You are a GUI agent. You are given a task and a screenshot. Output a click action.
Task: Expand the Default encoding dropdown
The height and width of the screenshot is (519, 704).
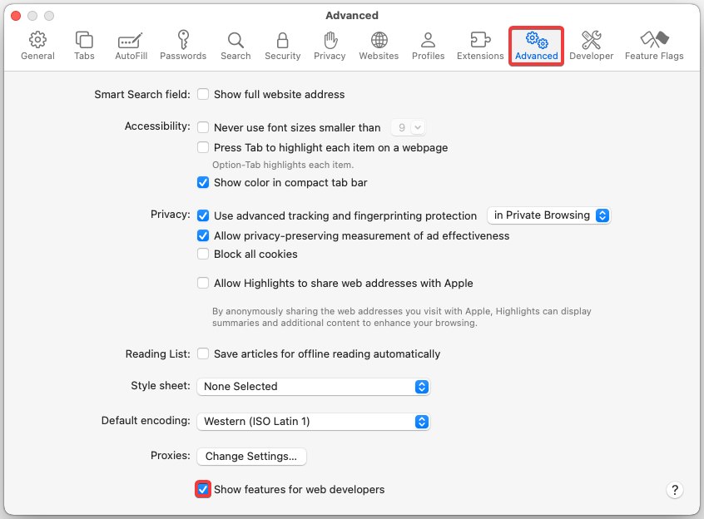[313, 422]
